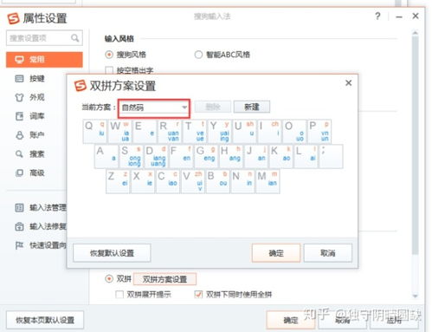Image resolution: width=432 pixels, height=332 pixels.
Task: Select the M key with ian
Action: point(268,181)
